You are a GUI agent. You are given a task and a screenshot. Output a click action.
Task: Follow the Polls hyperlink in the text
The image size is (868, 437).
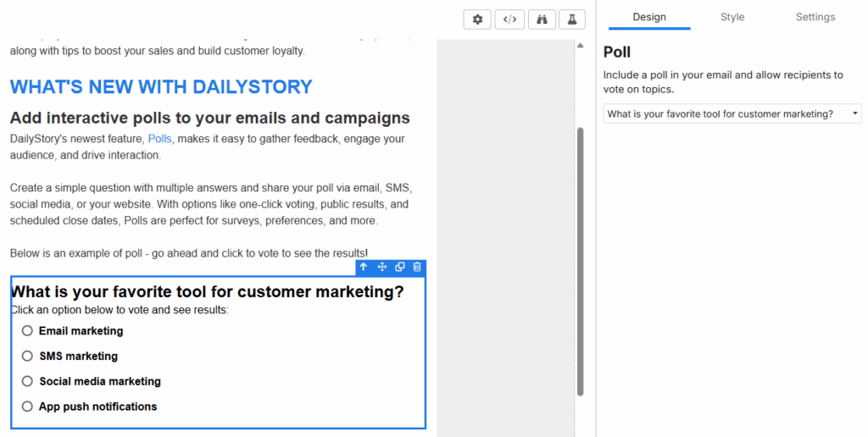click(159, 138)
